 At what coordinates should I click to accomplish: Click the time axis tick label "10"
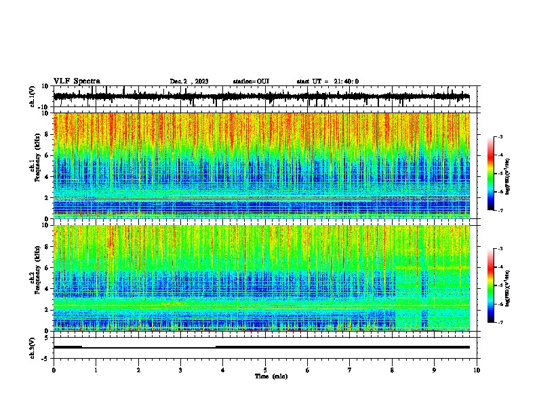(x=477, y=370)
